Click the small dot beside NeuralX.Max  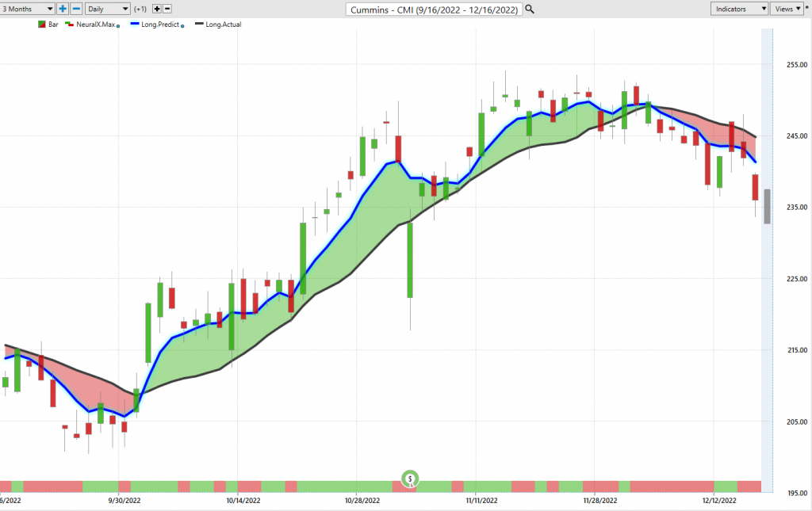118,26
